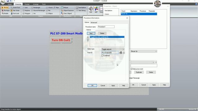The height and width of the screenshot is (111, 198).
Task: Pick the Round Rectangle shape tool
Action: coord(38,10)
